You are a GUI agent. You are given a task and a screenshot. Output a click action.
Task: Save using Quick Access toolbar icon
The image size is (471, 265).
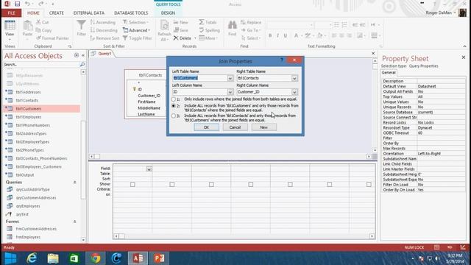[x=17, y=4]
